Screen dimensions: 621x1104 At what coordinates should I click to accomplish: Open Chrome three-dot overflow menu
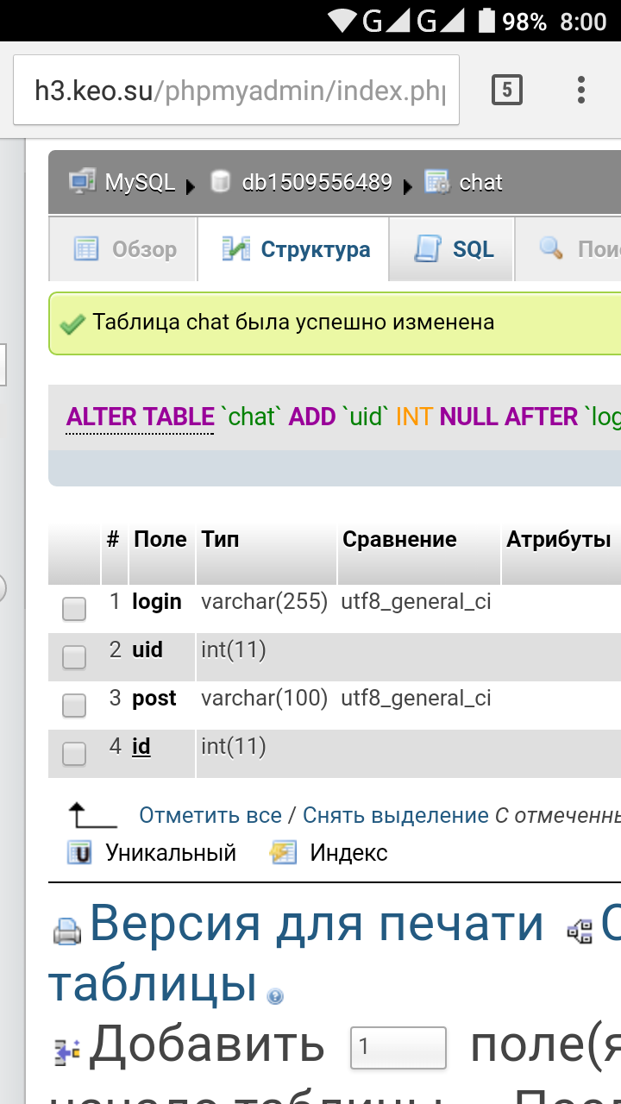tap(581, 90)
